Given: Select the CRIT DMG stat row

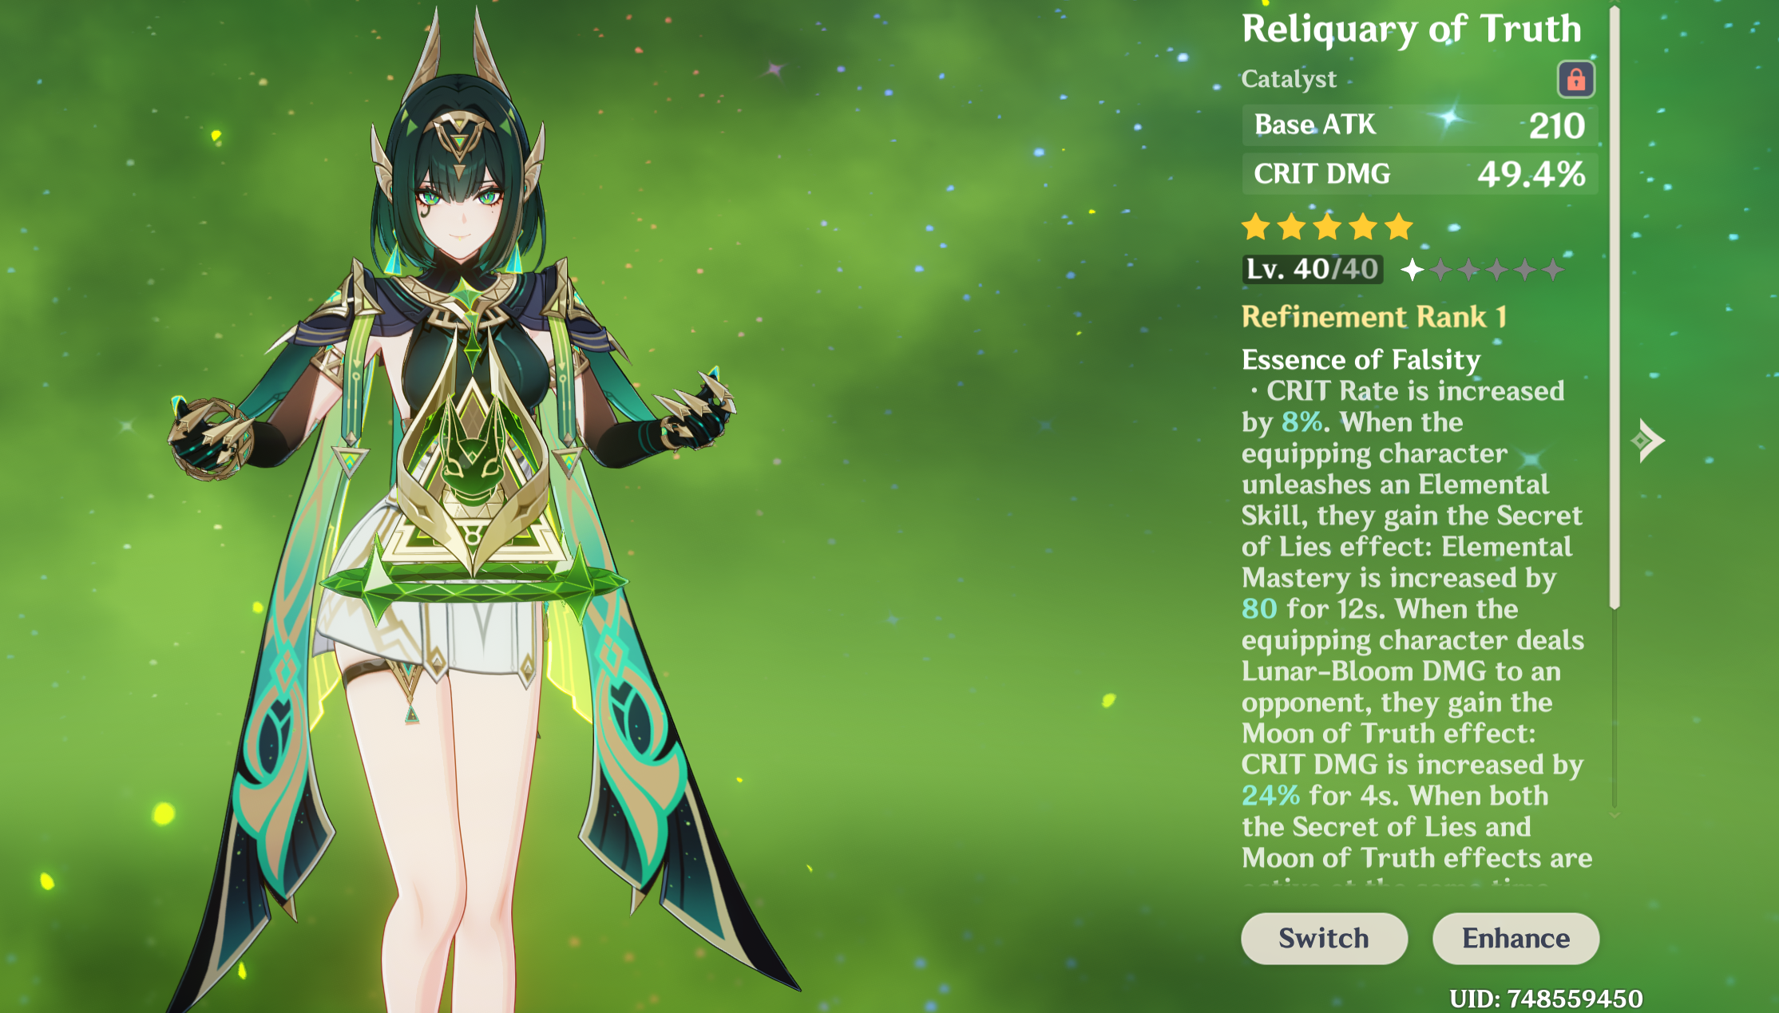Looking at the screenshot, I should 1419,174.
